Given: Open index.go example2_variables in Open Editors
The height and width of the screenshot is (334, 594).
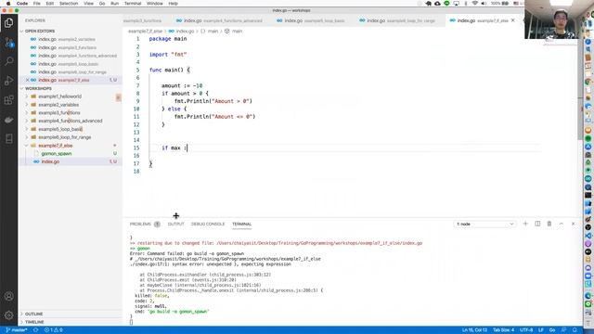Looking at the screenshot, I should [66, 39].
